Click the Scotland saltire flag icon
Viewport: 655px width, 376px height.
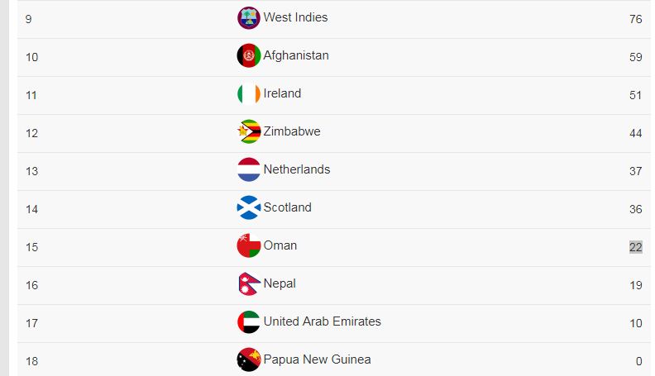pos(249,207)
